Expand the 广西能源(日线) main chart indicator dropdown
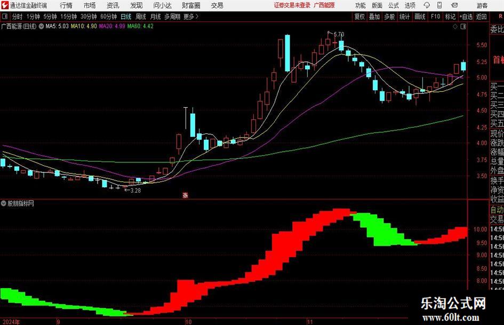504x325 pixels. [x=42, y=26]
